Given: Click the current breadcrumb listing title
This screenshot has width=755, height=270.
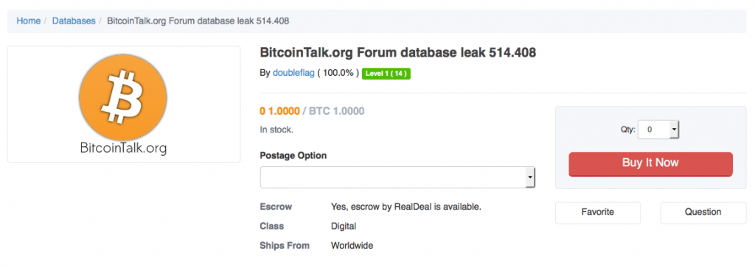Looking at the screenshot, I should coord(198,21).
